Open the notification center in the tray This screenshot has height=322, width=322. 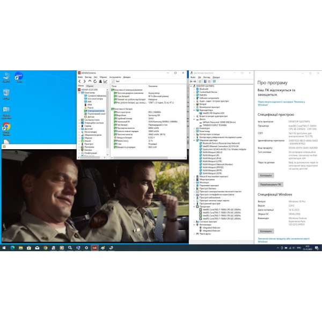pos(317,248)
